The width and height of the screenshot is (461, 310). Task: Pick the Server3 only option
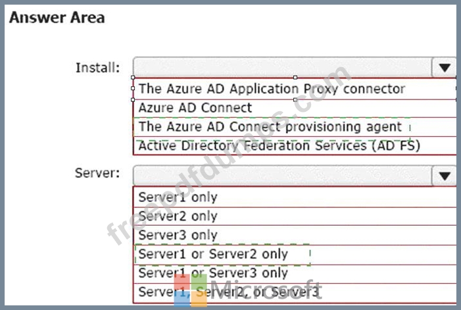(178, 235)
